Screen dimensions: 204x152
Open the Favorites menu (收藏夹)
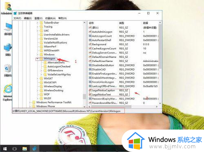point(50,18)
